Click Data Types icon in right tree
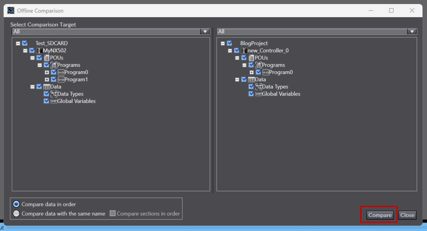 pyautogui.click(x=259, y=87)
